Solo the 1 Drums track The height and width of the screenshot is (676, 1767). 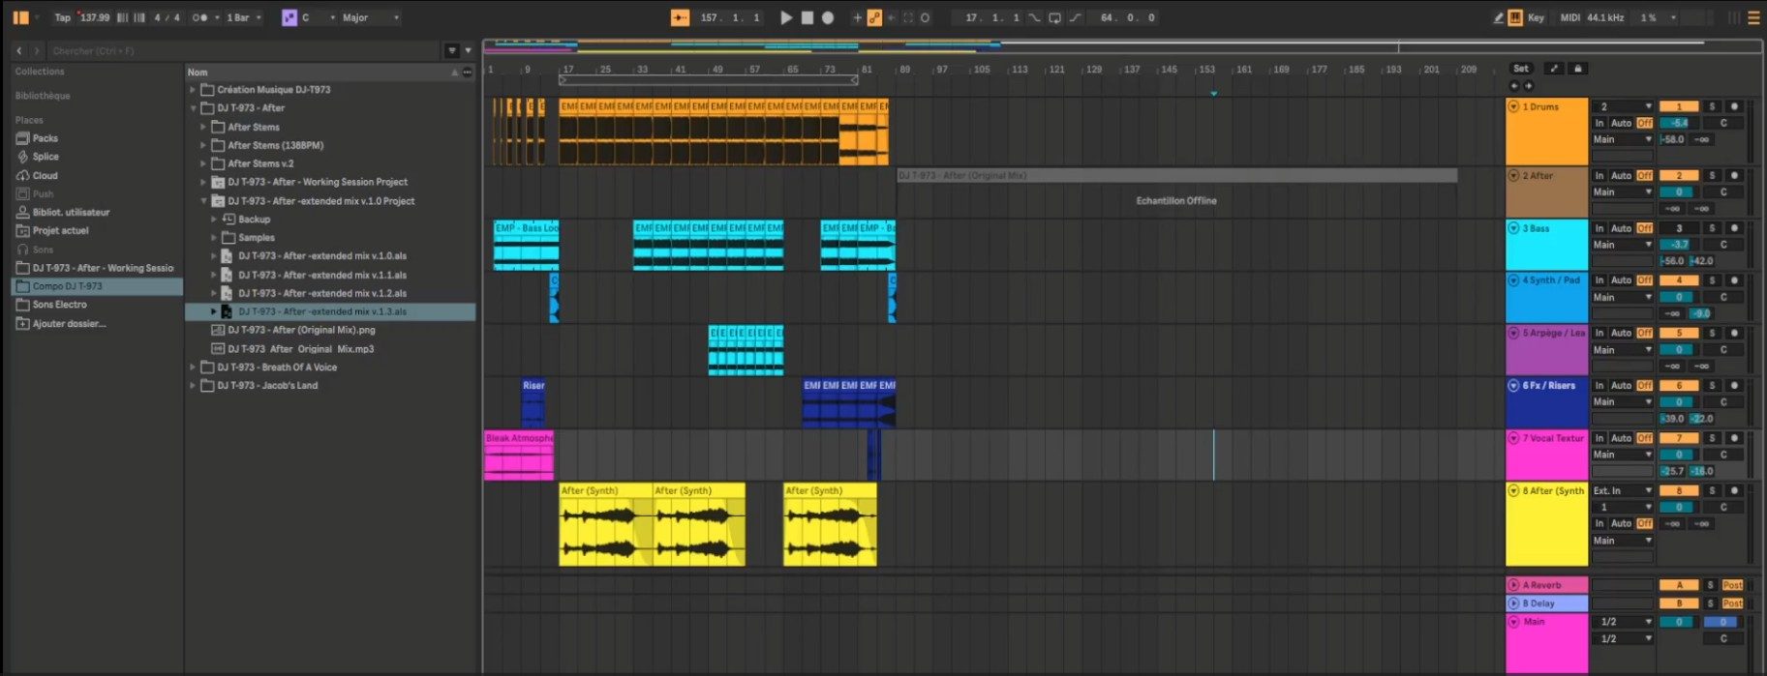[x=1712, y=106]
